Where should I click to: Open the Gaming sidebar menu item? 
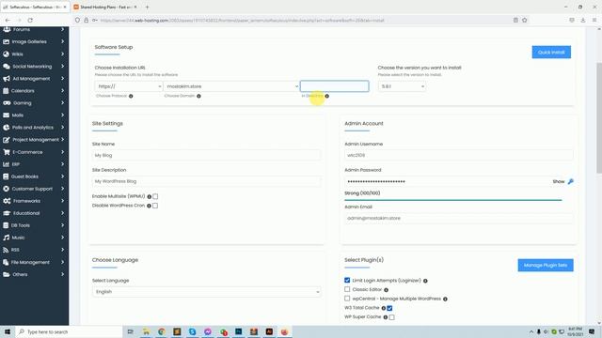click(x=34, y=103)
